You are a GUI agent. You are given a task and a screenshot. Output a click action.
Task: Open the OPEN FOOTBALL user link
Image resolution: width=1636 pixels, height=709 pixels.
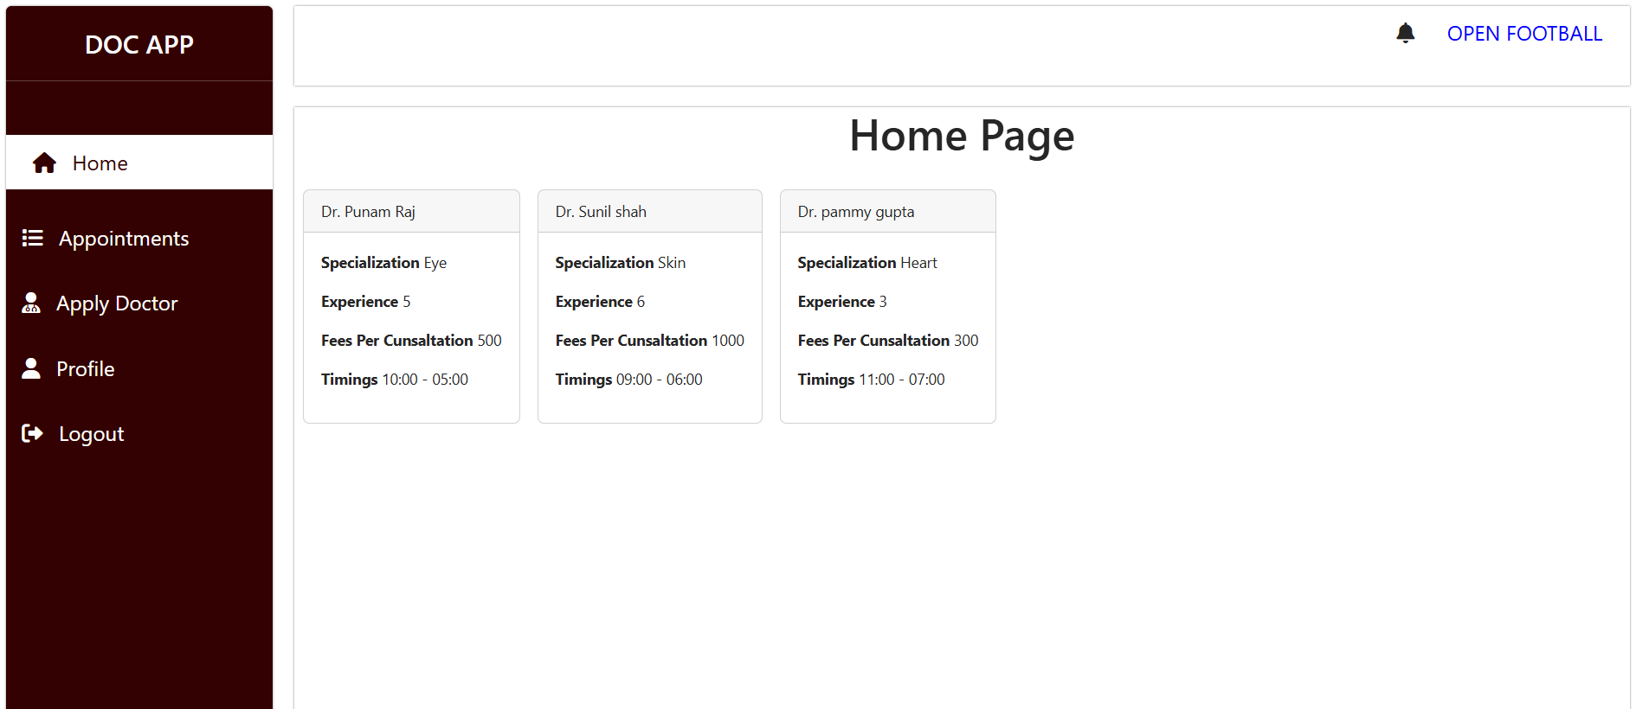(1524, 34)
